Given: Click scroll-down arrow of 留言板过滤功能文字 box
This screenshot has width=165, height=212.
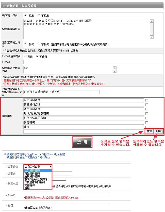Looking at the screenshot, I should pyautogui.click(x=114, y=71).
